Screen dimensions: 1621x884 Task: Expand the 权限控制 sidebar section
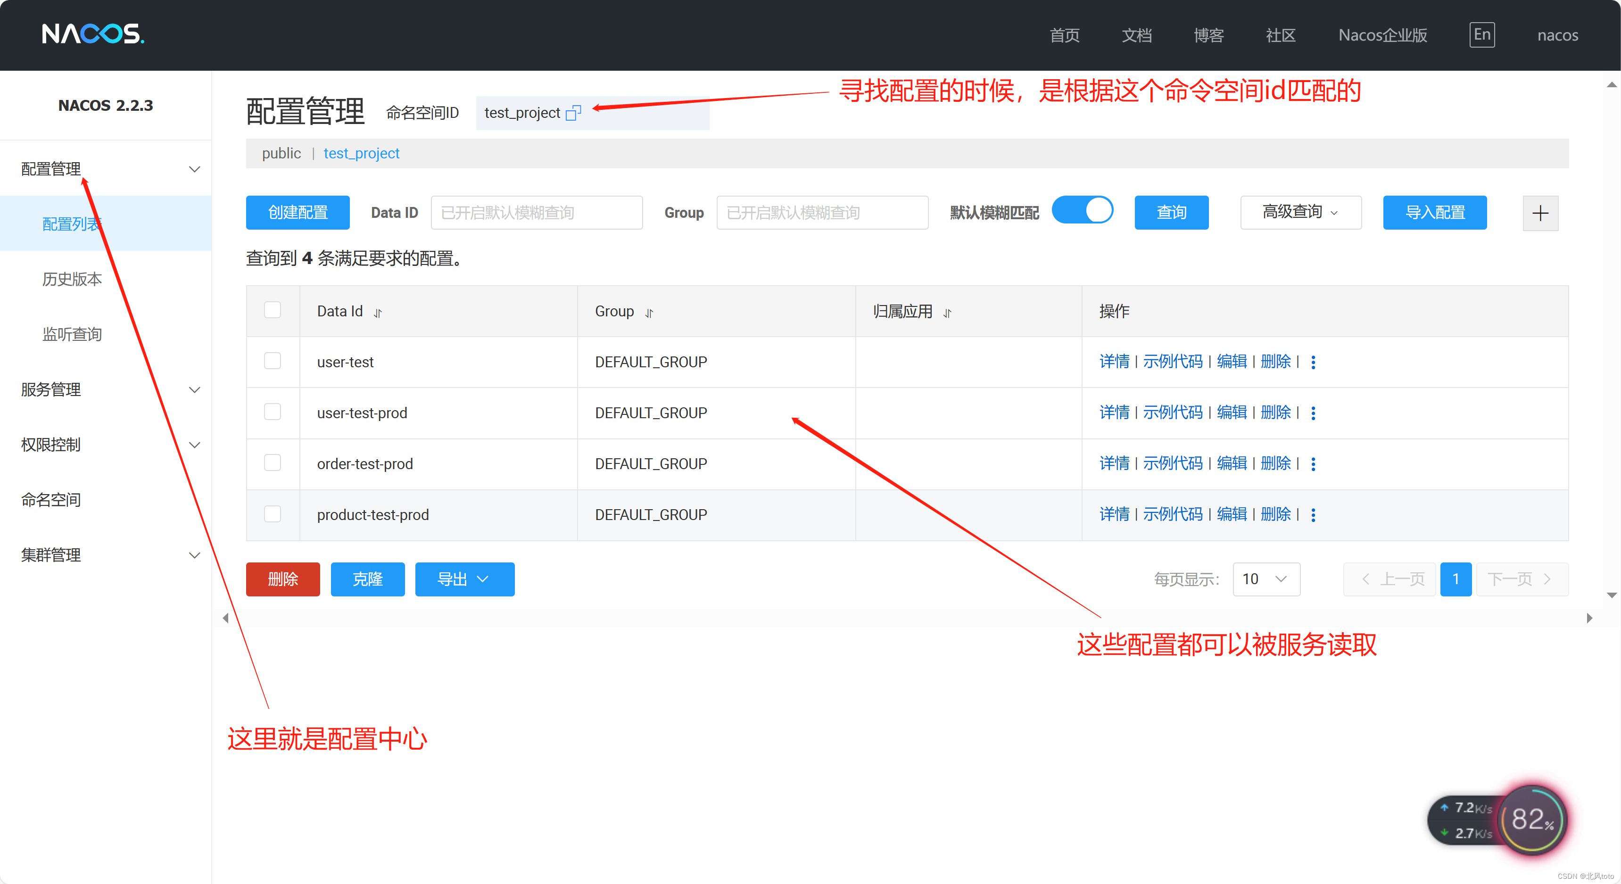(x=106, y=445)
